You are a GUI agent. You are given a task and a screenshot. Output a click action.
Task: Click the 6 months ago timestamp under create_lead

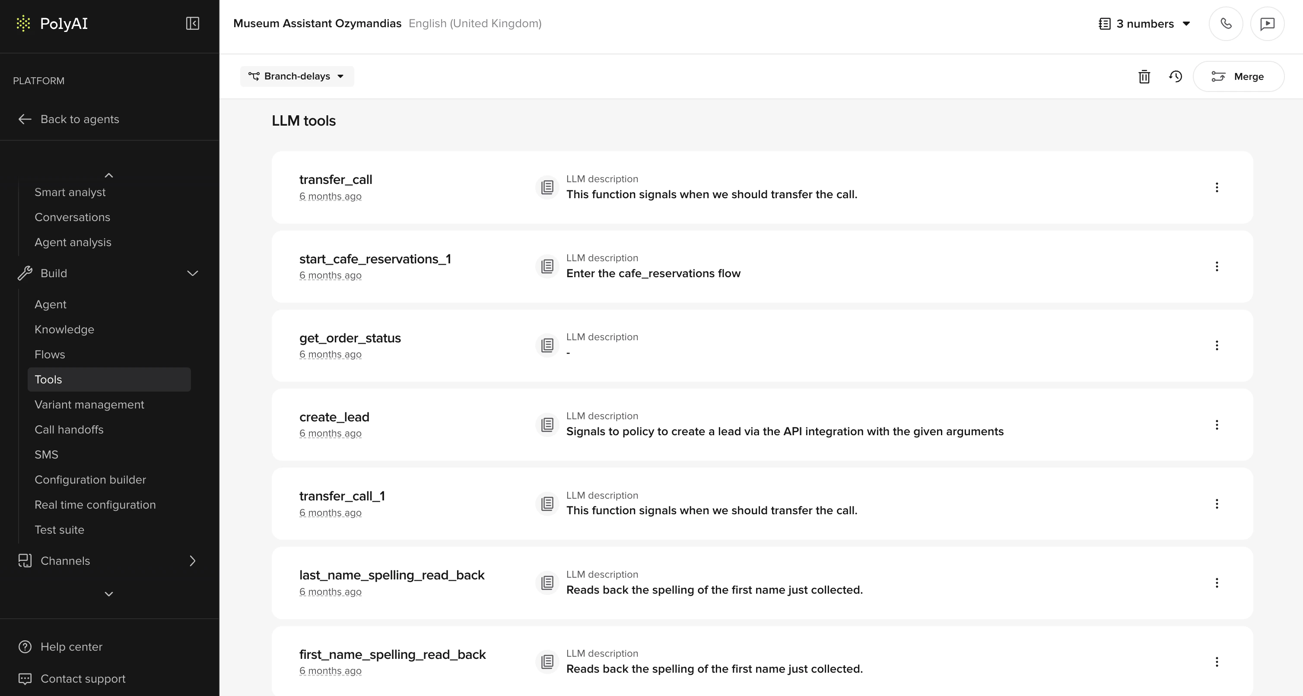[331, 433]
